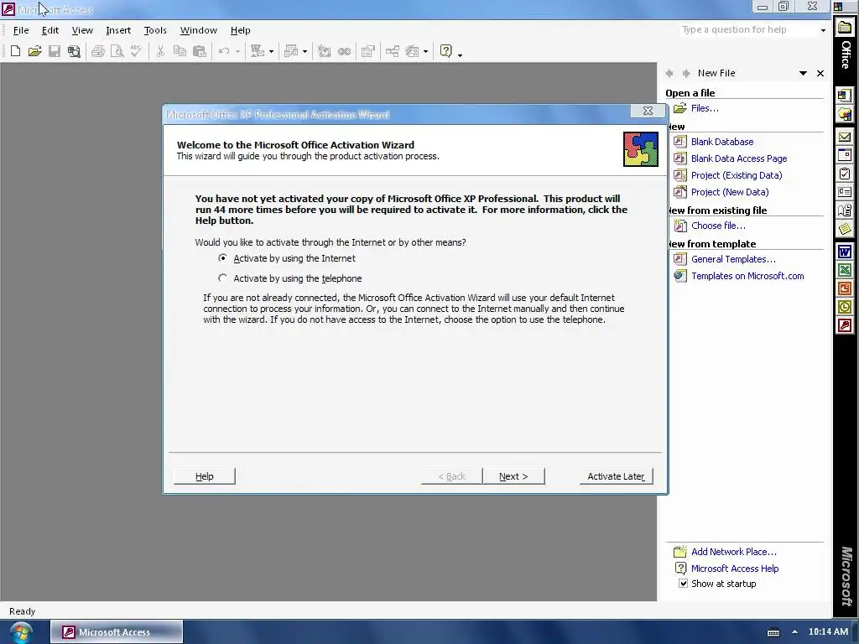Open the Blank Database link
This screenshot has height=644, width=859.
(722, 142)
